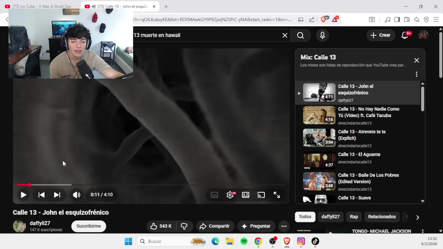Viewport: 443px width, 249px height.
Task: Open the YouTube account avatar menu
Action: [x=423, y=35]
